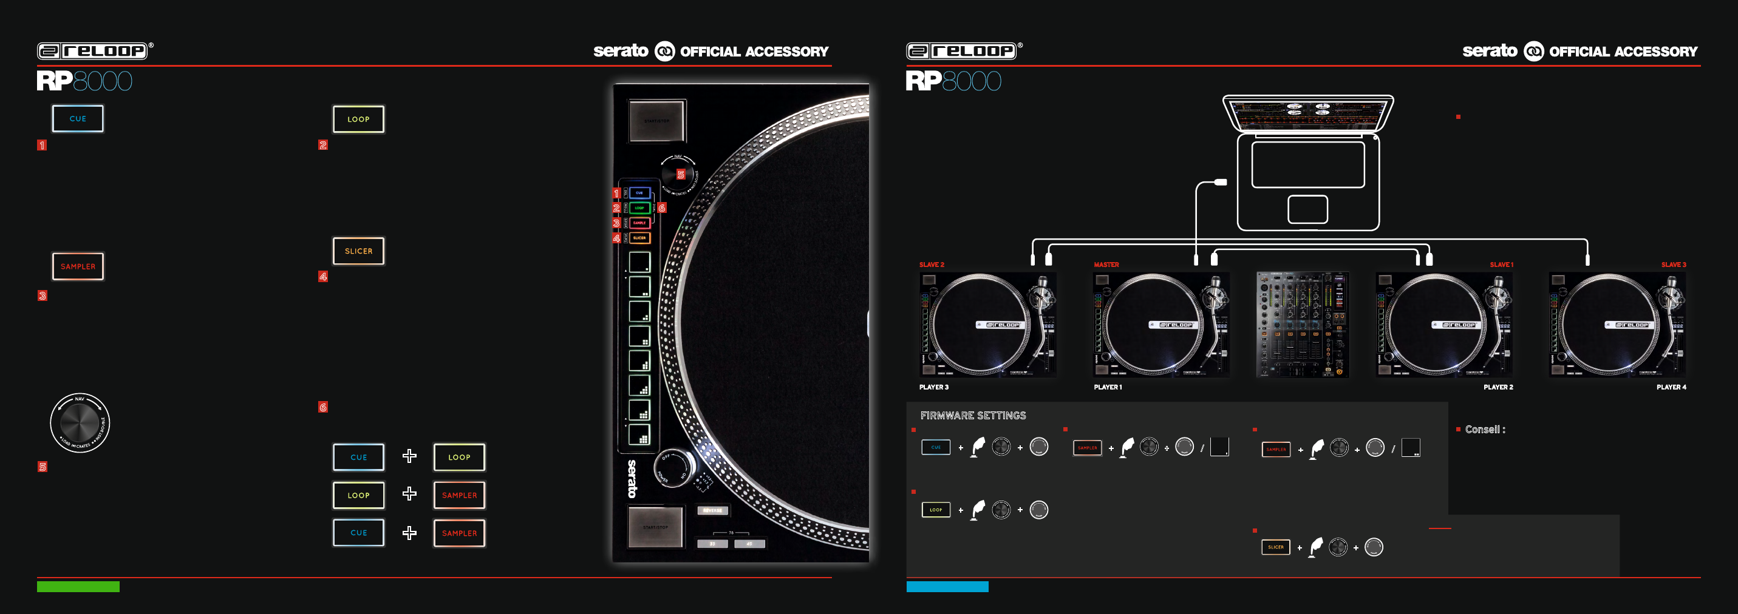The width and height of the screenshot is (1738, 614).
Task: Click SAMPLER in the LOOP plus SAMPLER combination
Action: click(458, 494)
